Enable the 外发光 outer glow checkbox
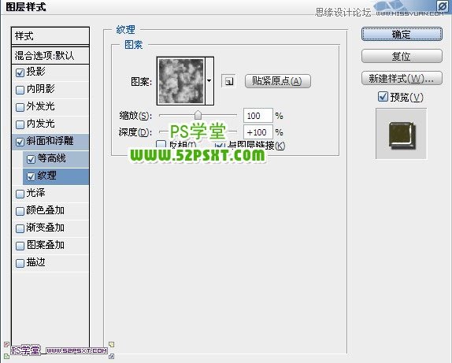 20,107
